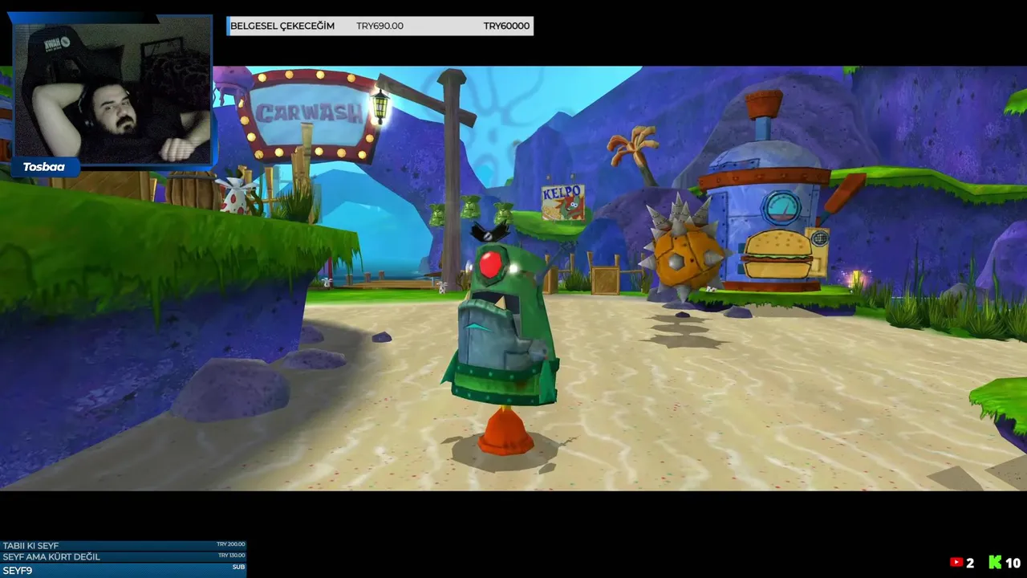The height and width of the screenshot is (578, 1027).
Task: Click the red YouTube logo icon
Action: coord(956,563)
